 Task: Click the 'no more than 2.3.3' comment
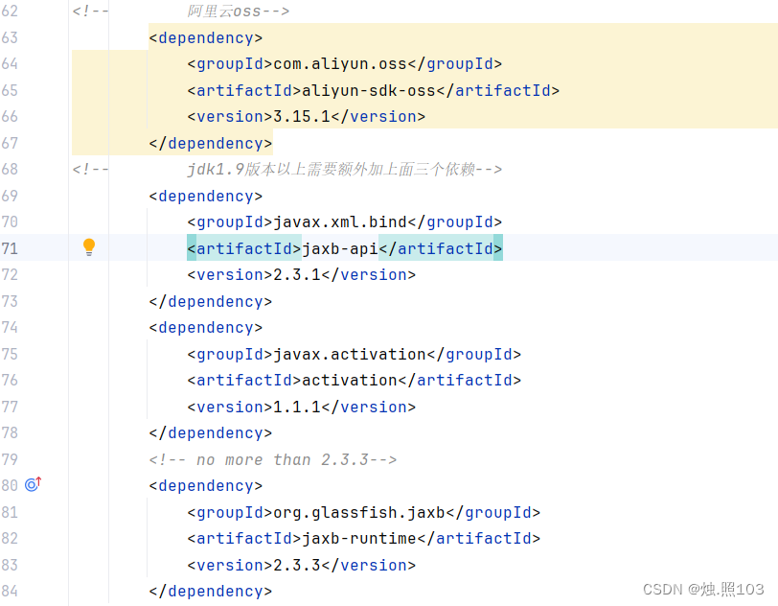click(273, 459)
